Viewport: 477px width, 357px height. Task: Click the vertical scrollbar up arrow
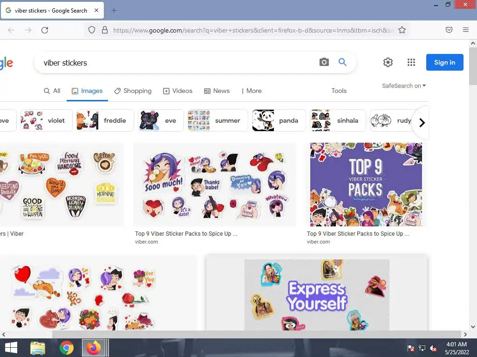coord(473,43)
